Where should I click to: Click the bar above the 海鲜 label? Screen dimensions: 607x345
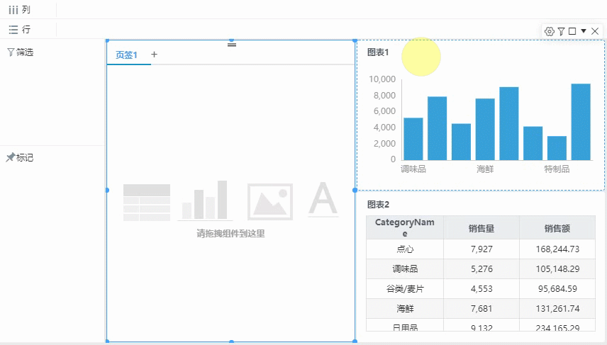point(485,129)
